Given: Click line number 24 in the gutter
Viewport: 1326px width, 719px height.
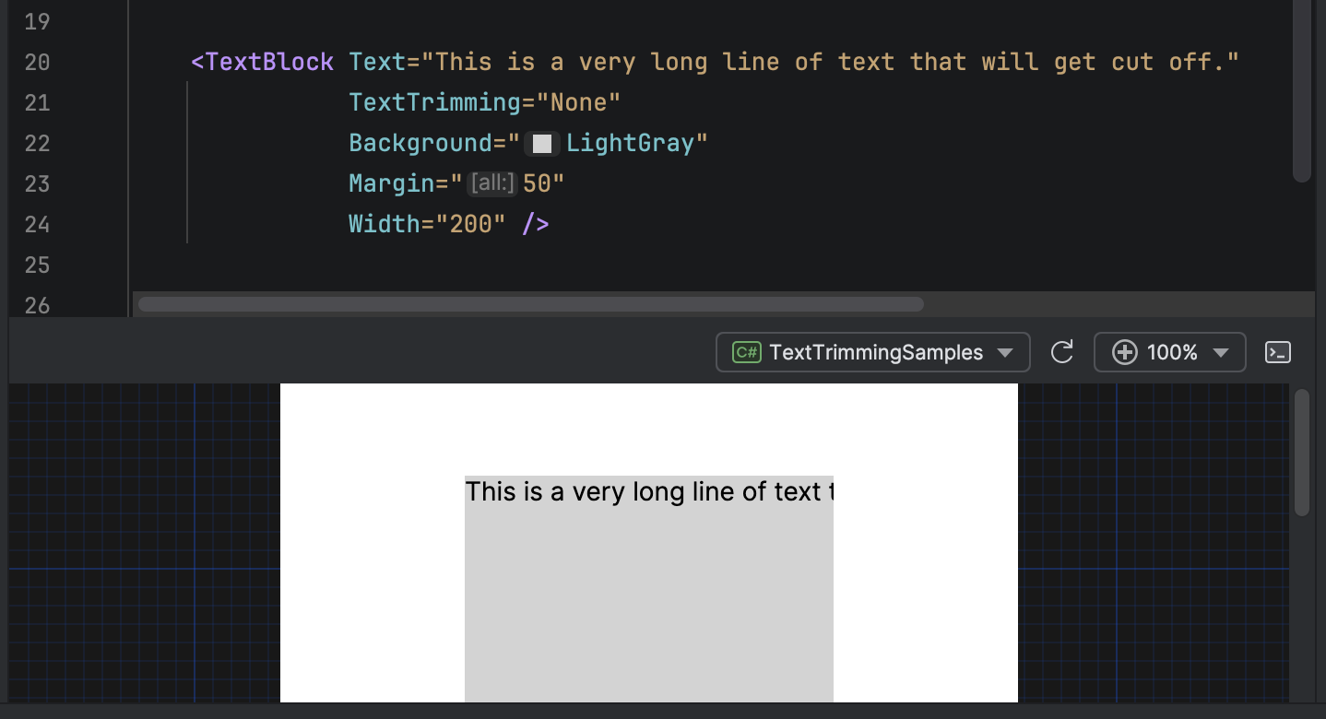Looking at the screenshot, I should tap(37, 224).
